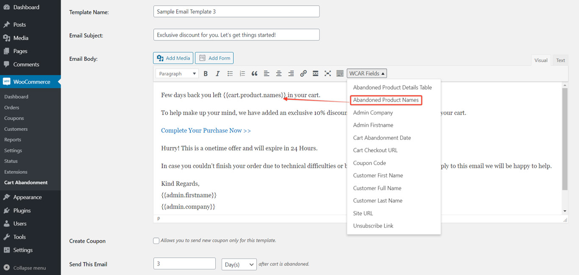Image resolution: width=579 pixels, height=275 pixels.
Task: Open the Day(s) unit dropdown
Action: point(239,264)
